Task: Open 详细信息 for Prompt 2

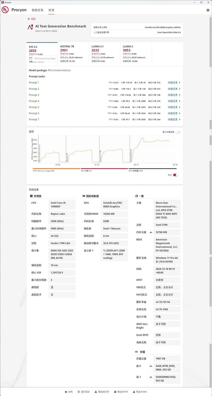Action: (174, 89)
